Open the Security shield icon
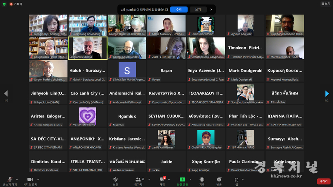The height and width of the screenshot is (187, 333). (115, 180)
